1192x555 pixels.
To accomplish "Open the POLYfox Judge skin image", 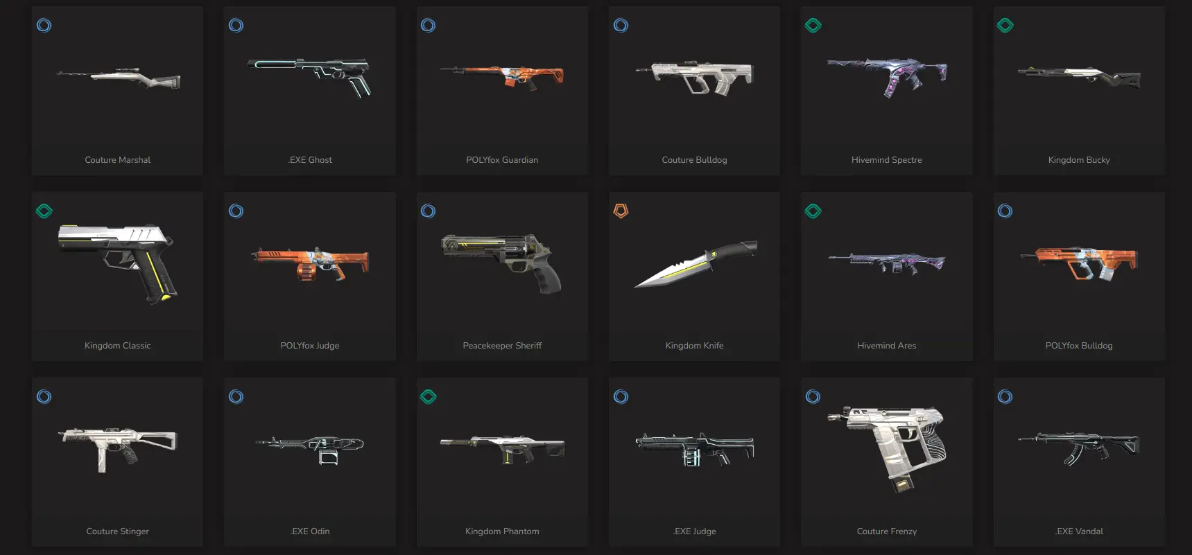I will click(310, 263).
